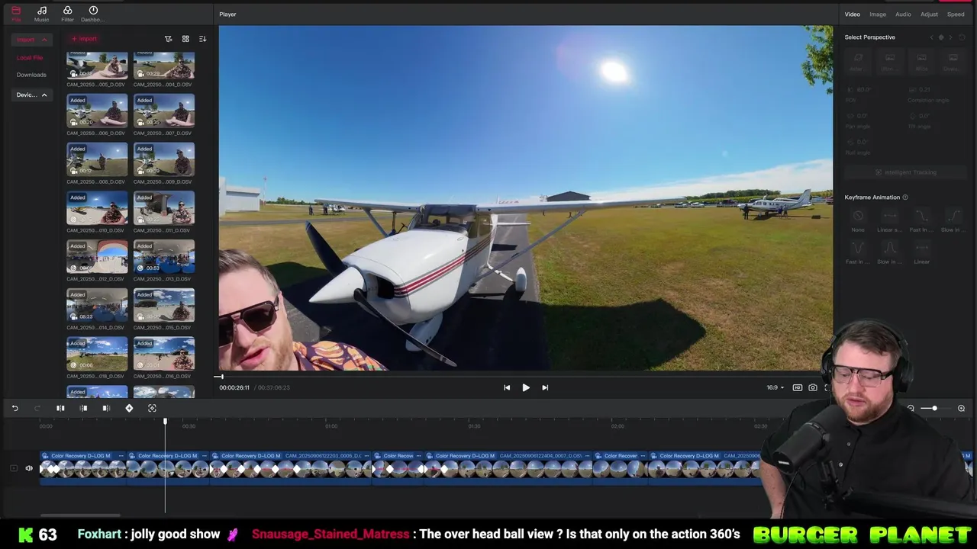
Task: Click the red plus Import button
Action: pos(84,39)
